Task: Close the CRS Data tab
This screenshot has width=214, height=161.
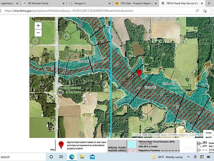Action: coord(156,4)
